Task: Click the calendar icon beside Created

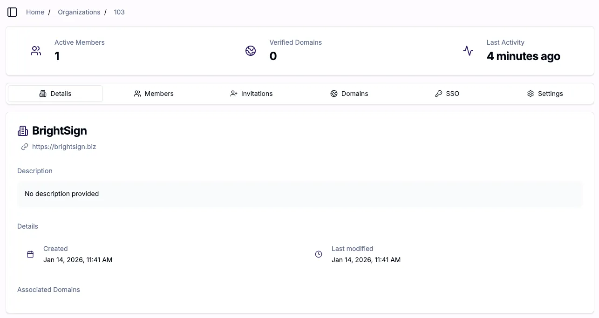Action: [30, 254]
